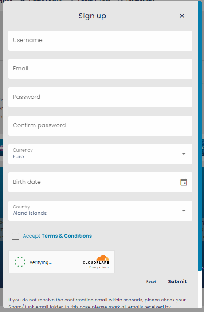
Task: Focus the Email input field
Action: [x=100, y=69]
